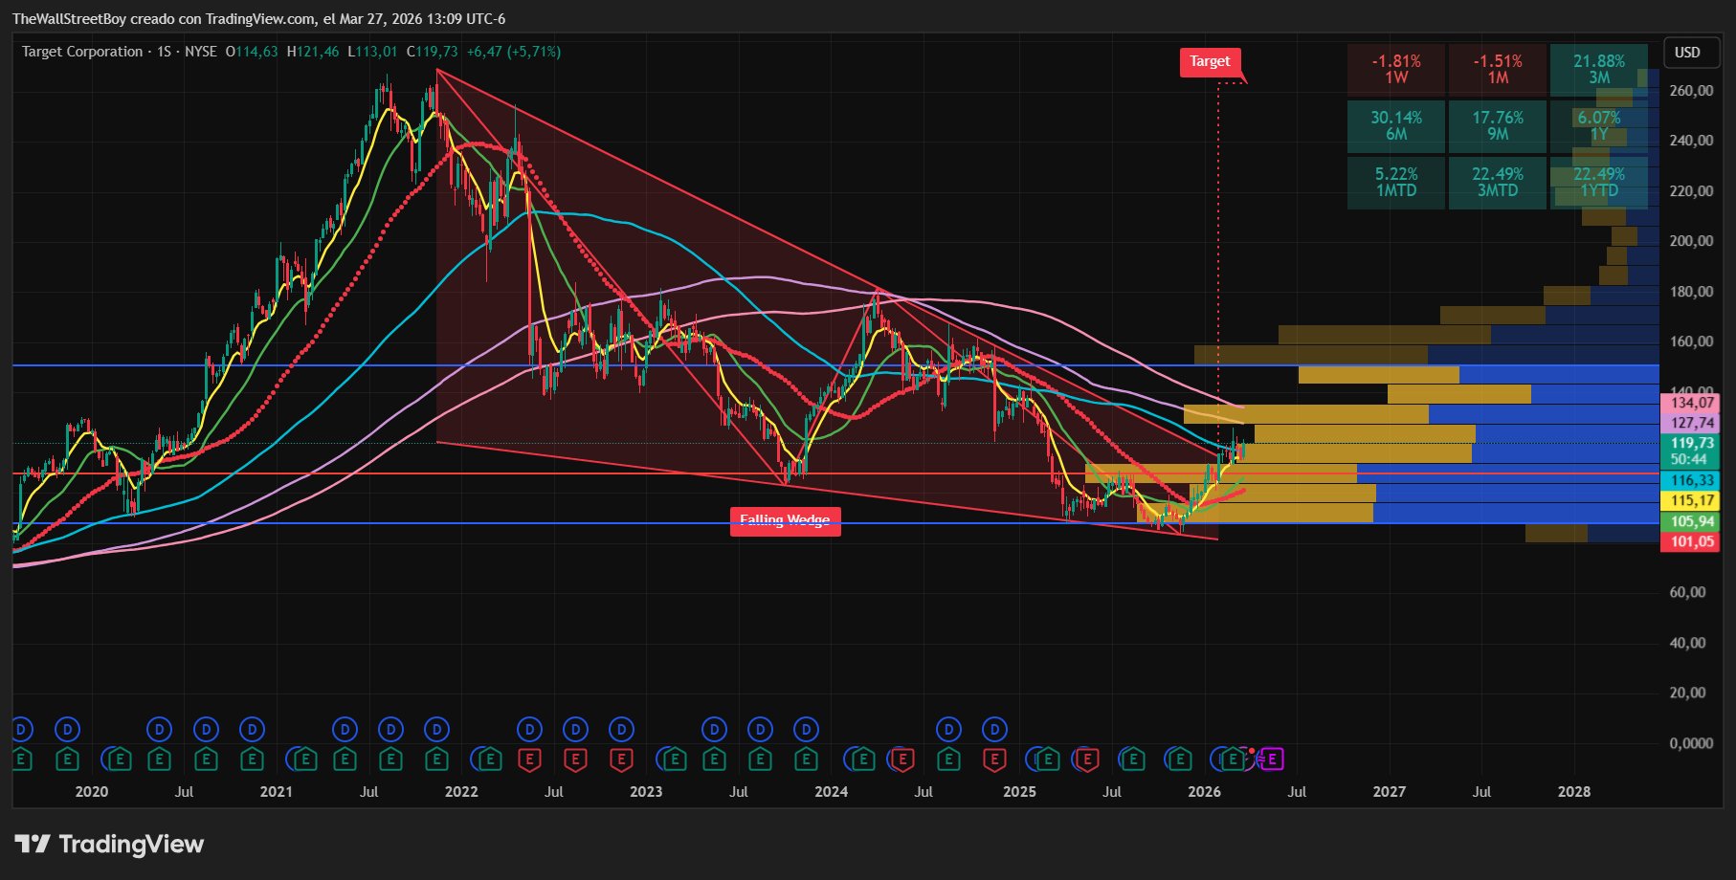
Task: Click the high value 121,46
Action: point(313,52)
